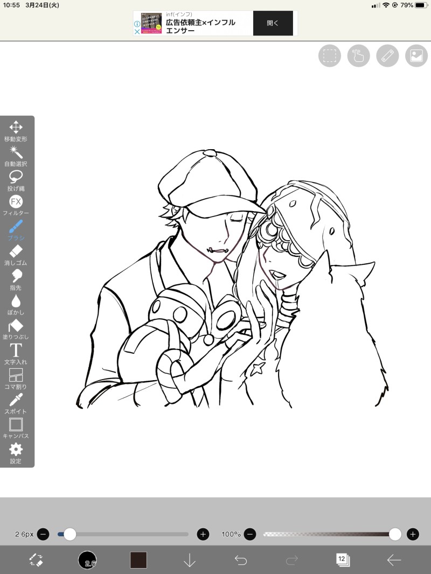Image resolution: width=431 pixels, height=574 pixels.
Task: Open the ad info icon
Action: pyautogui.click(x=137, y=24)
